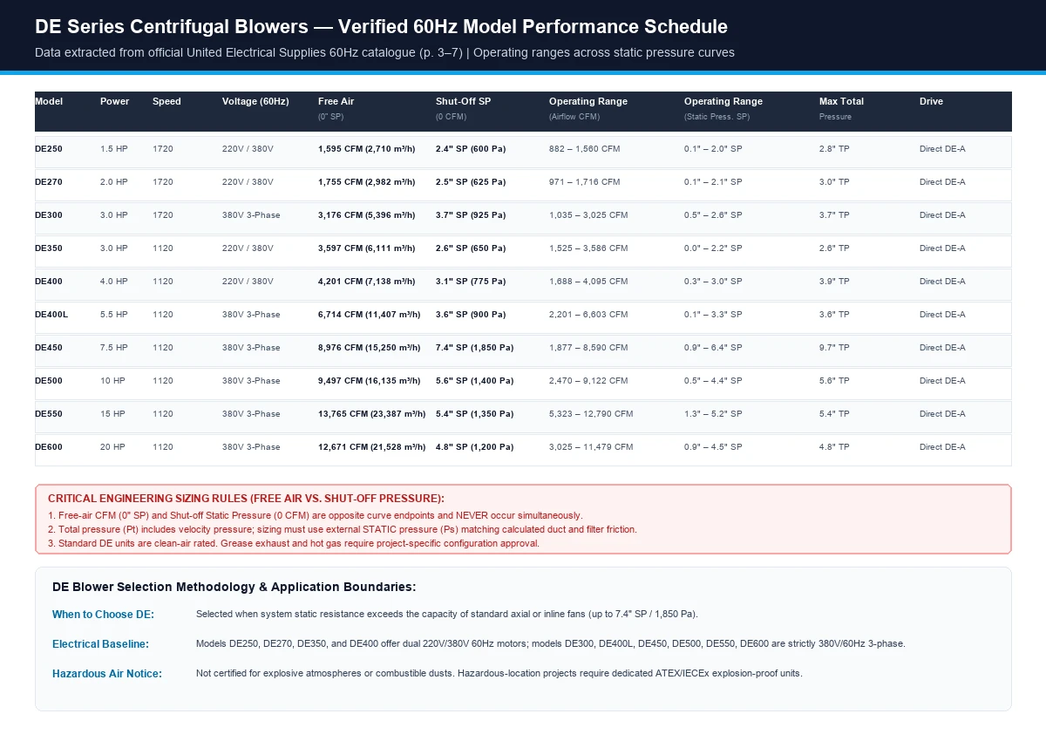
Task: Click the Critical Engineering Sizing Rules heading
Action: click(x=246, y=499)
